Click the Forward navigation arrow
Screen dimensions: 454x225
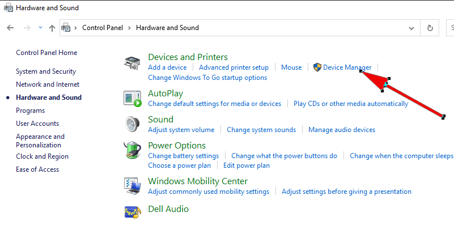27,28
